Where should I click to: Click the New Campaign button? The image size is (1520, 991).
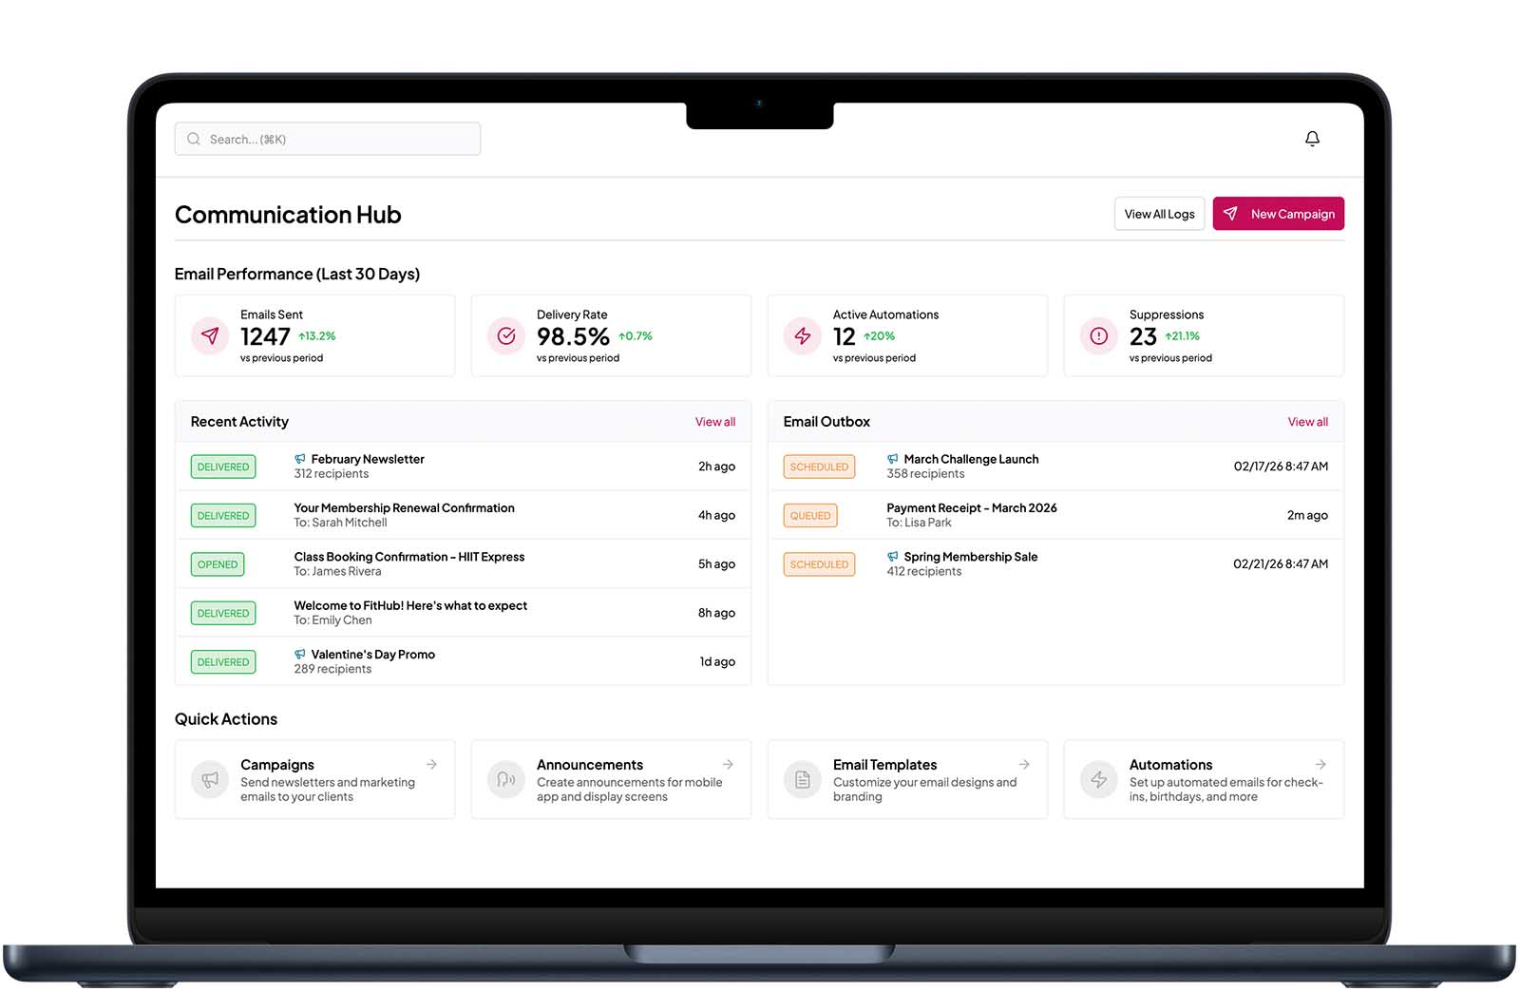click(x=1278, y=213)
